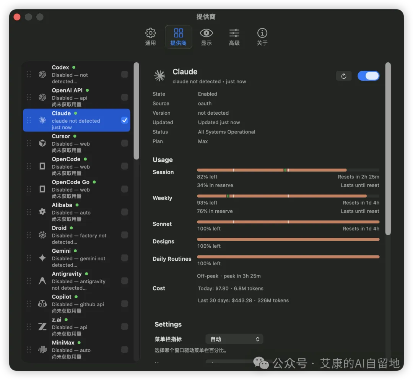Click the Plan value 'Max'

tap(203, 141)
